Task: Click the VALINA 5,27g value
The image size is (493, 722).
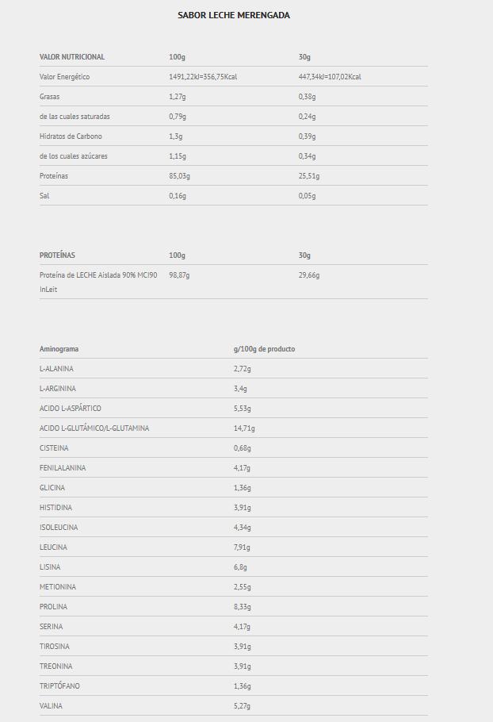Action: 242,705
